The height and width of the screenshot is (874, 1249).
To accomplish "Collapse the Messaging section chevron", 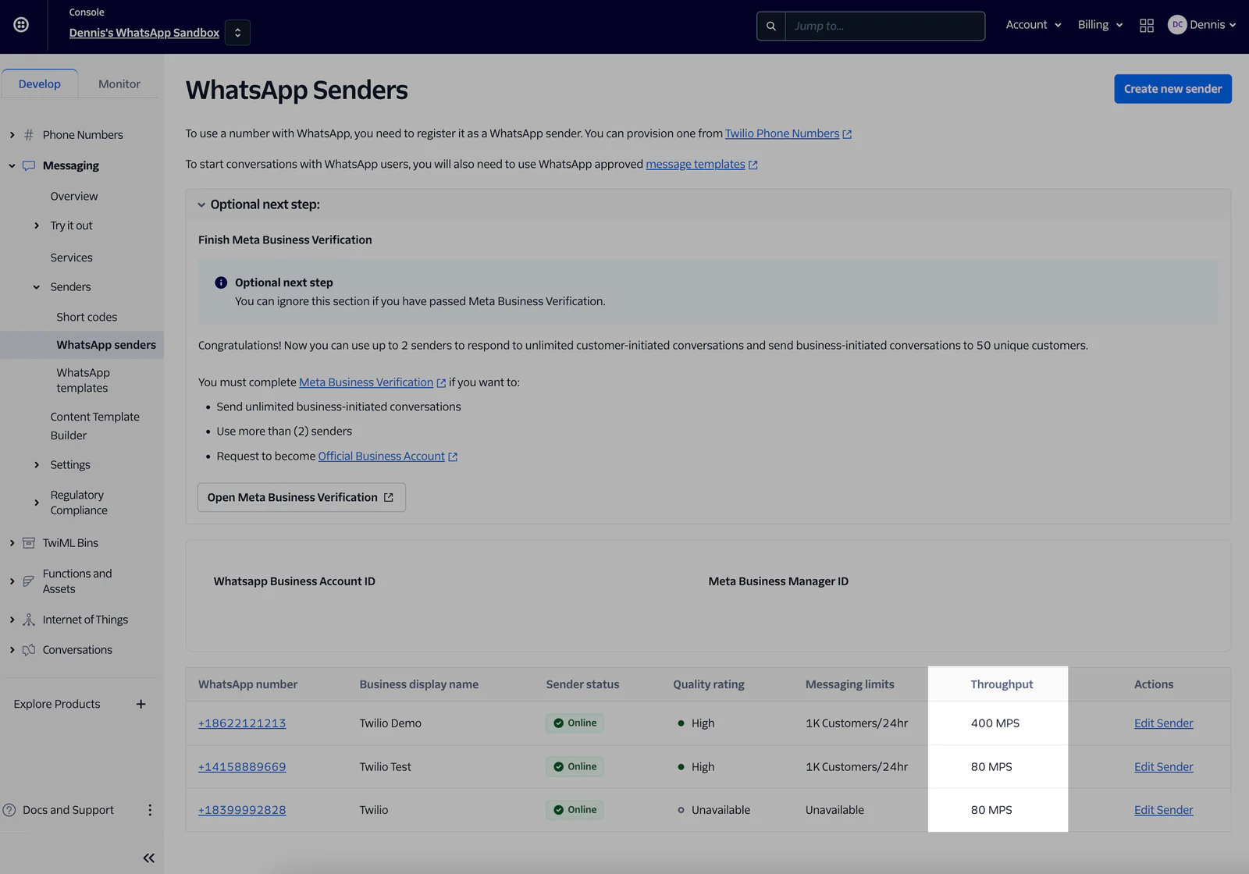I will pyautogui.click(x=12, y=165).
